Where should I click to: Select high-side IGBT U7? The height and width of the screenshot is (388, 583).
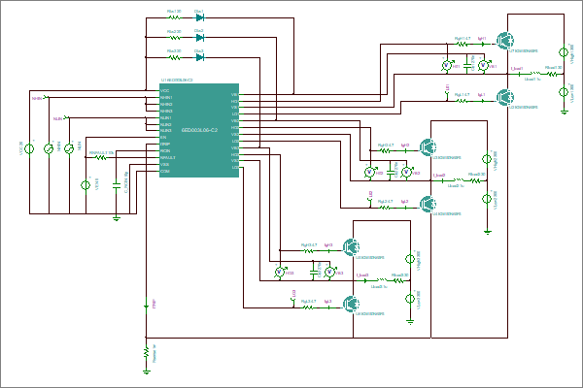(504, 40)
